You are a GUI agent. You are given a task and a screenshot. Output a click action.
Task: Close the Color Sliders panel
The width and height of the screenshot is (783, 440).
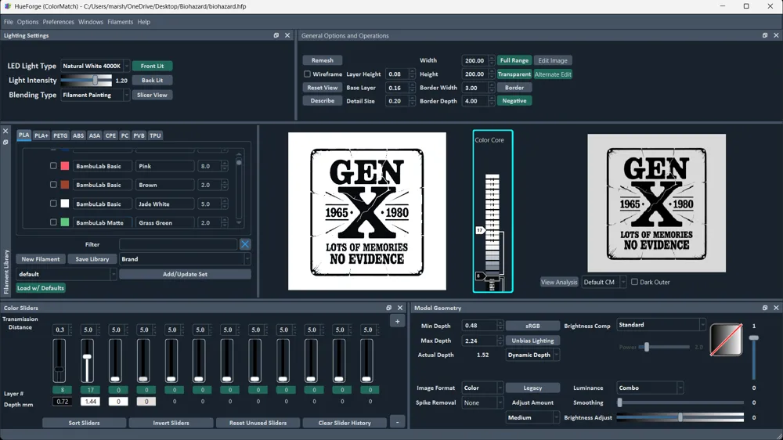click(400, 308)
